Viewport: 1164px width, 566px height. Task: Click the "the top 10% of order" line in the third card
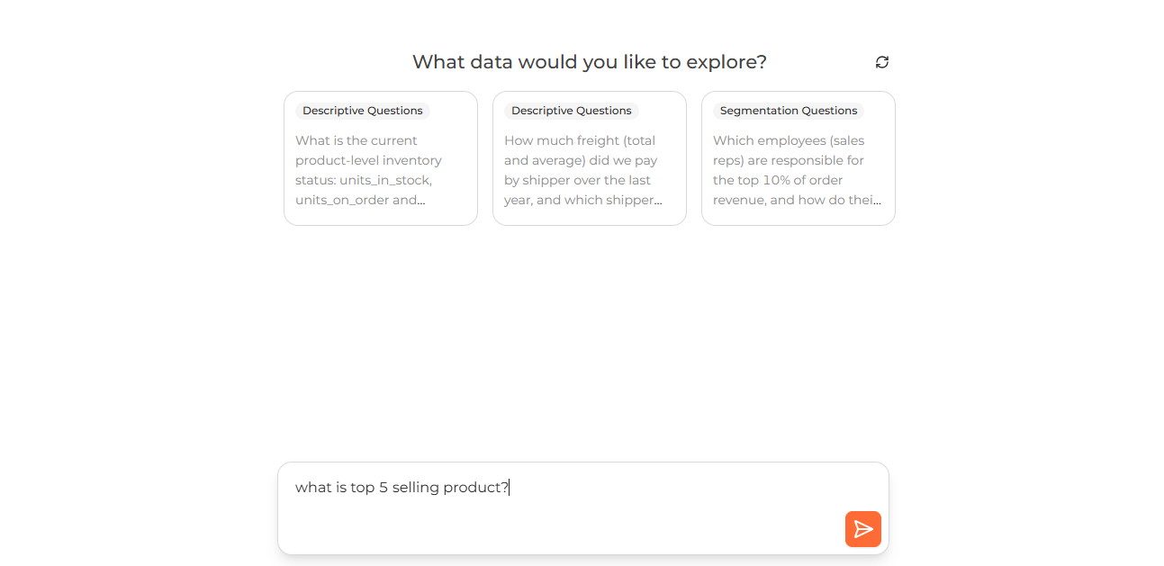click(x=778, y=180)
